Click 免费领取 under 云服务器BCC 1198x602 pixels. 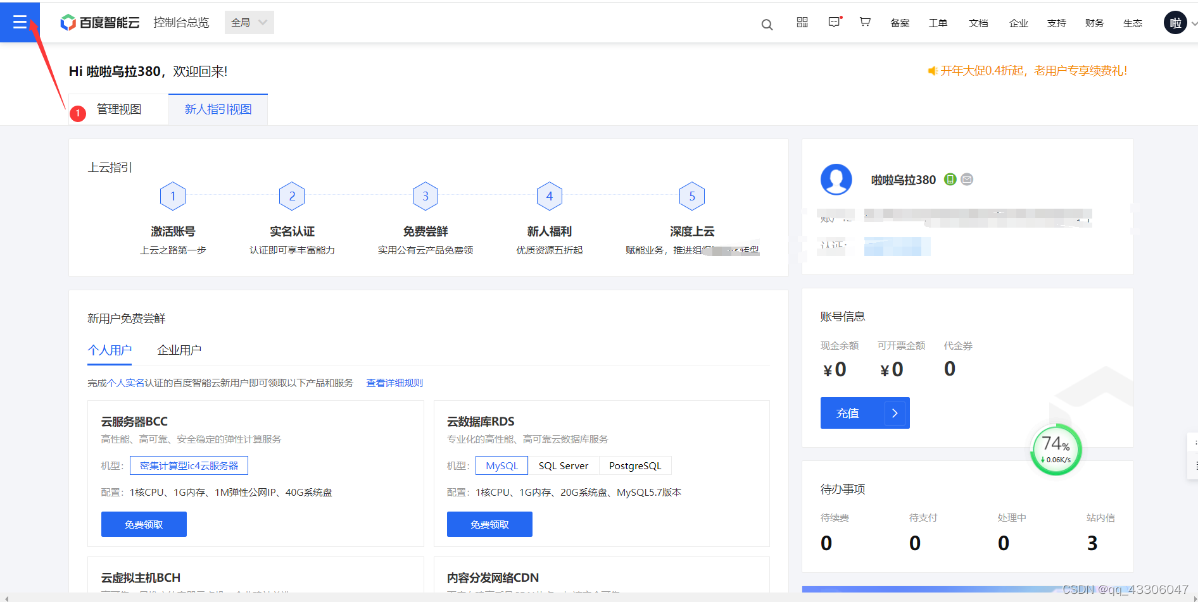point(144,524)
